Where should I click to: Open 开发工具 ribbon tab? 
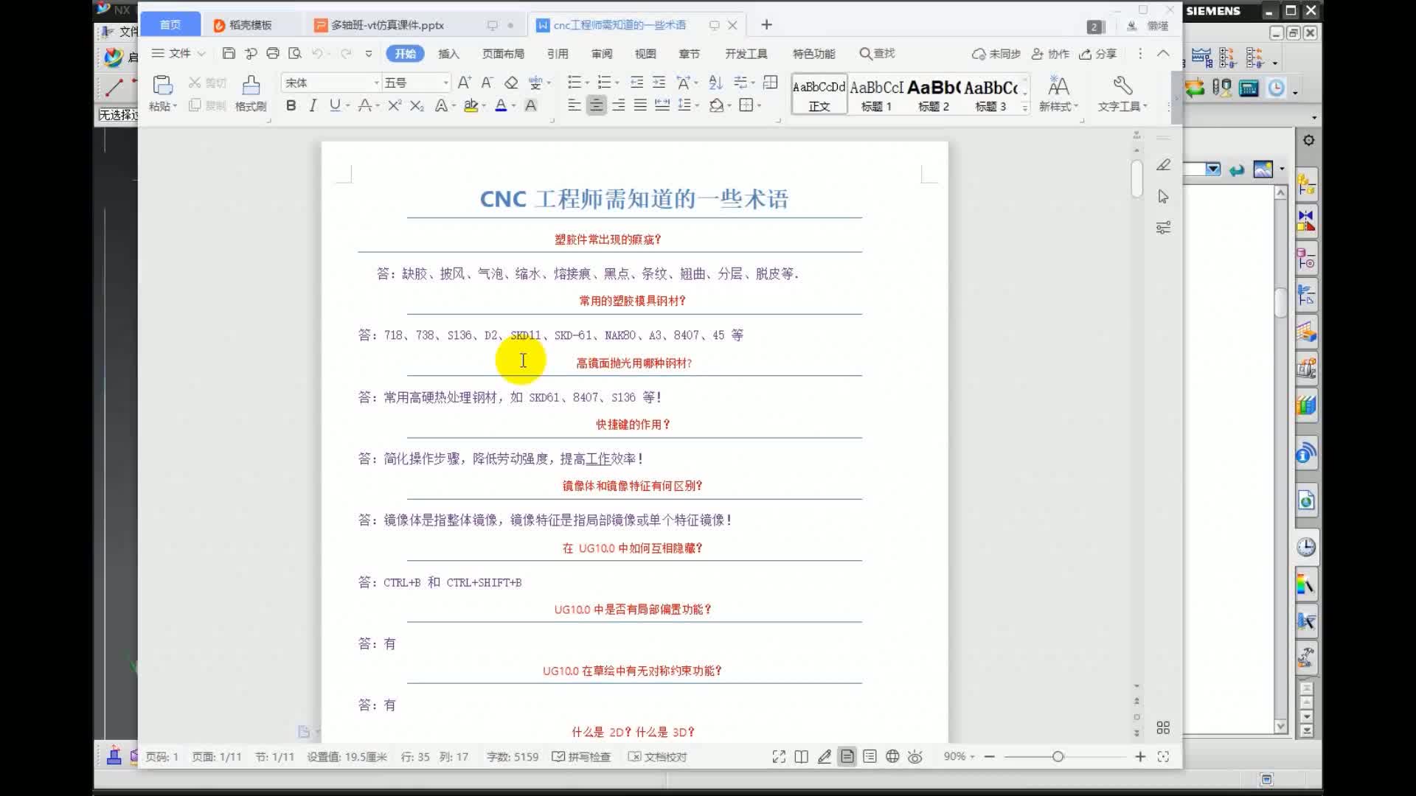(746, 54)
